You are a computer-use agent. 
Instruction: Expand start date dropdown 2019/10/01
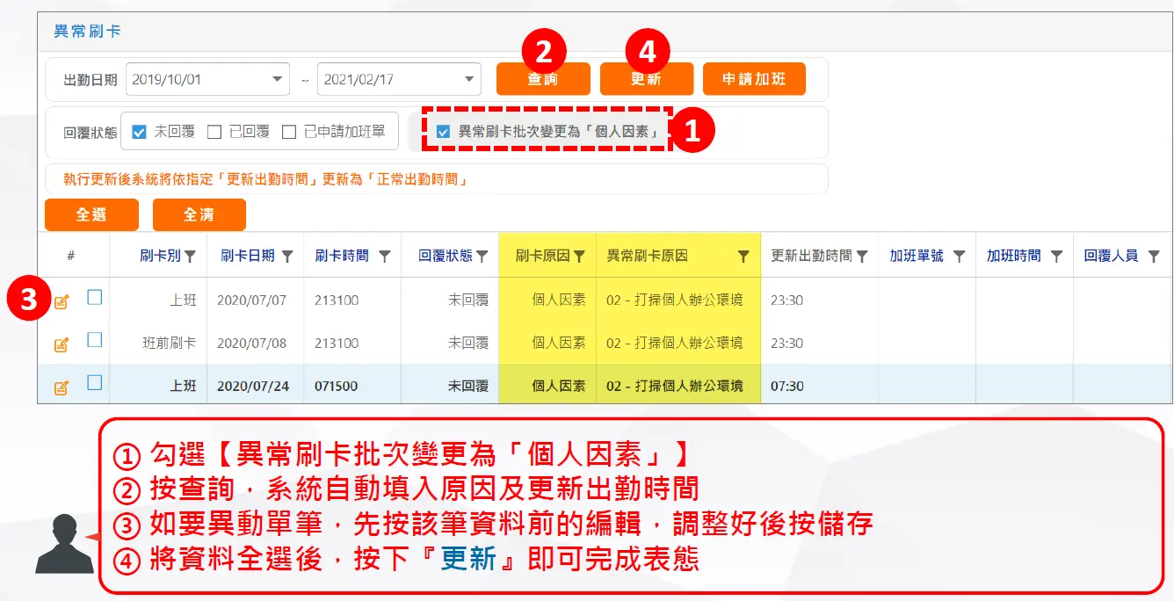tap(278, 79)
